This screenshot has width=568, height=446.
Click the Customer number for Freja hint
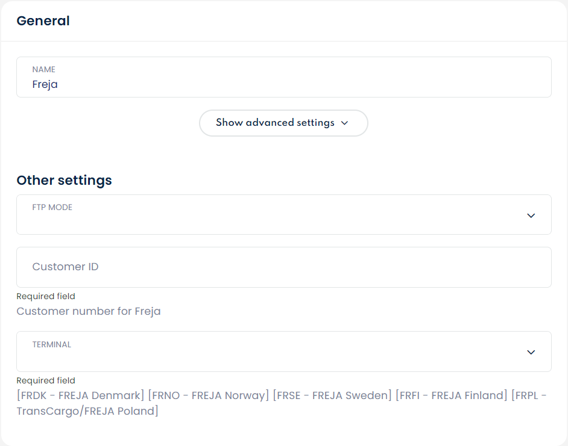pos(89,311)
